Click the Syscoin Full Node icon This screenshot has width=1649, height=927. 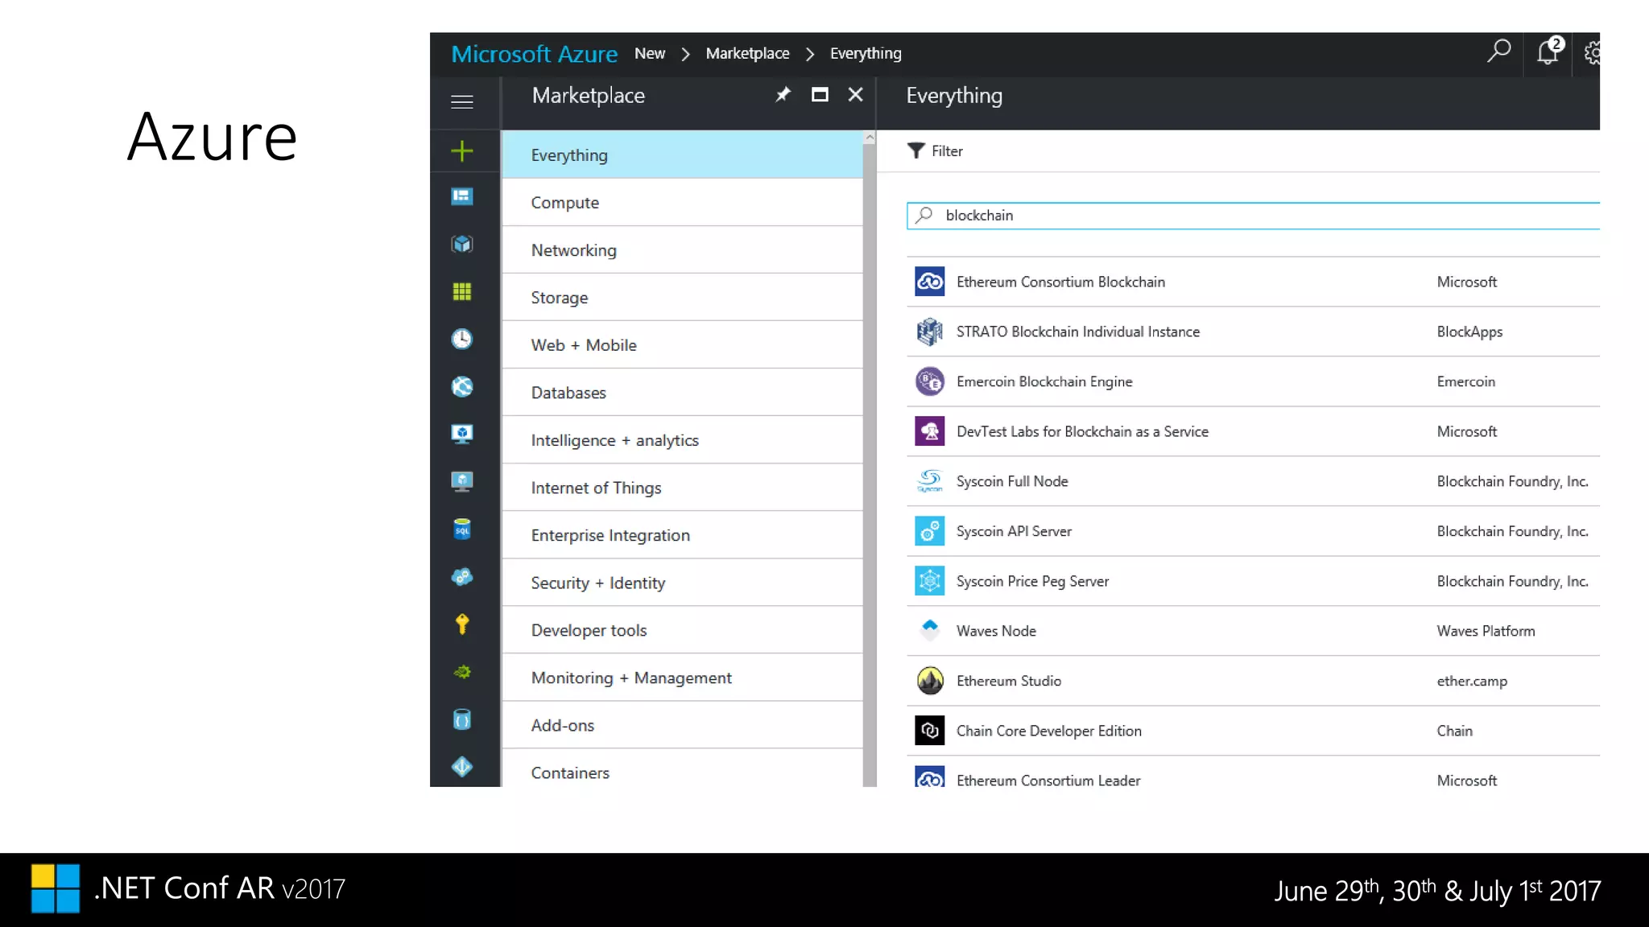pos(930,481)
